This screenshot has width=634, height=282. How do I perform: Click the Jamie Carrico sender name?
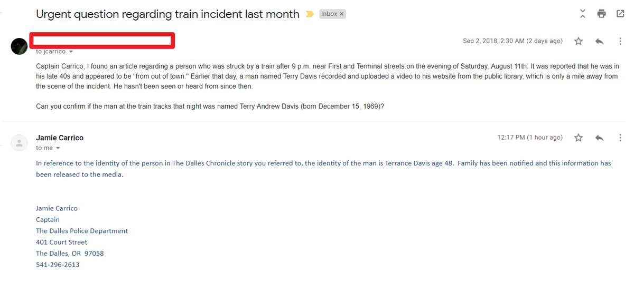[x=60, y=138]
